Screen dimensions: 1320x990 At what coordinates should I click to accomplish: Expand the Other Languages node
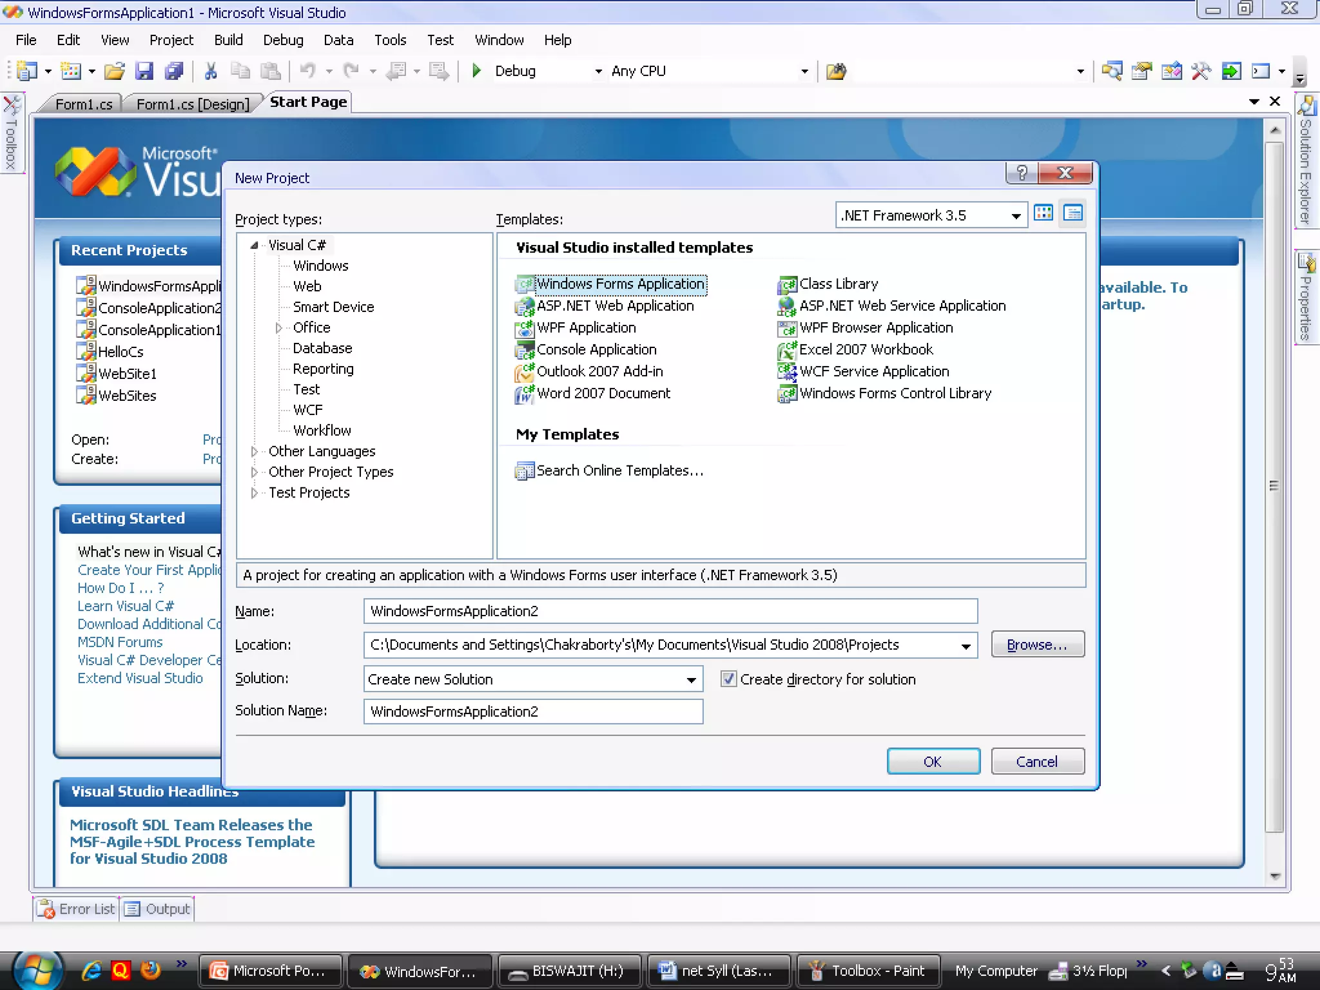(x=254, y=451)
